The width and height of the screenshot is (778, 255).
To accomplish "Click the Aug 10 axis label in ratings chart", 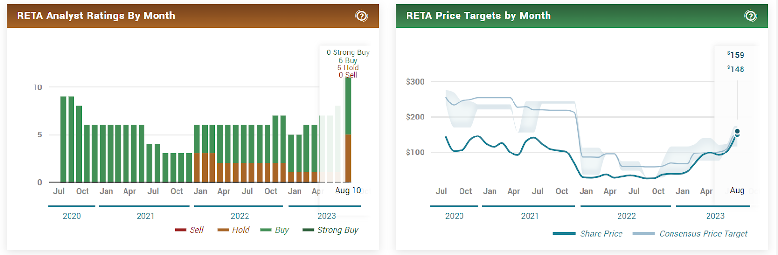I will pyautogui.click(x=348, y=191).
